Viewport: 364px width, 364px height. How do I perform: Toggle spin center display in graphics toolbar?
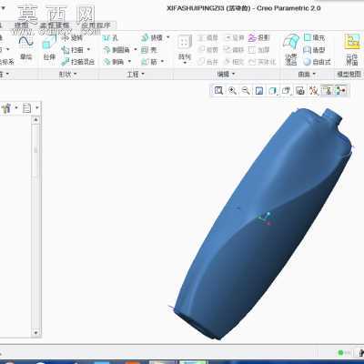pyautogui.click(x=341, y=90)
